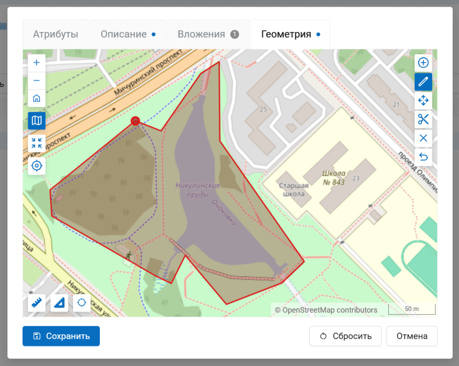The width and height of the screenshot is (459, 366).
Task: Zoom in on the map
Action: point(37,63)
